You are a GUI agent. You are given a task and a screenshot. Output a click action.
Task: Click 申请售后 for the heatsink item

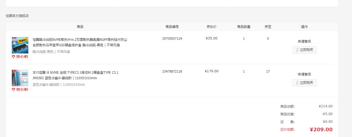304,41
